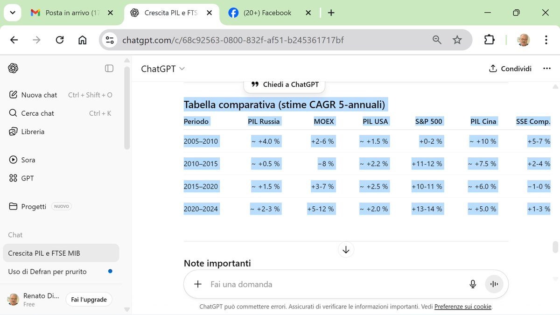Open Sora from the sidebar
Viewport: 560px width, 315px height.
coord(61,160)
